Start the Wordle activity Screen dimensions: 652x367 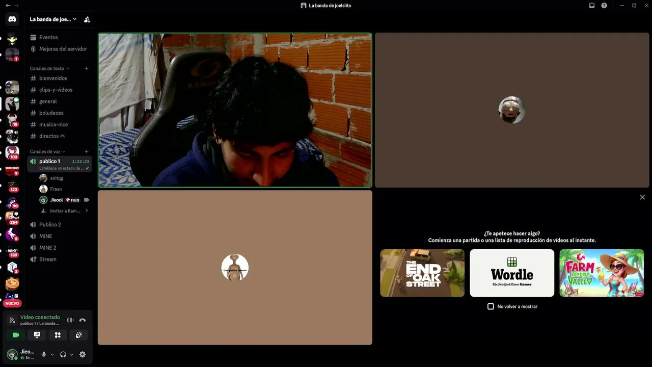[512, 273]
